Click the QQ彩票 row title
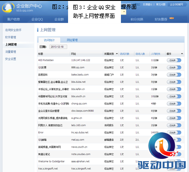189x172 pixels. pos(42,67)
